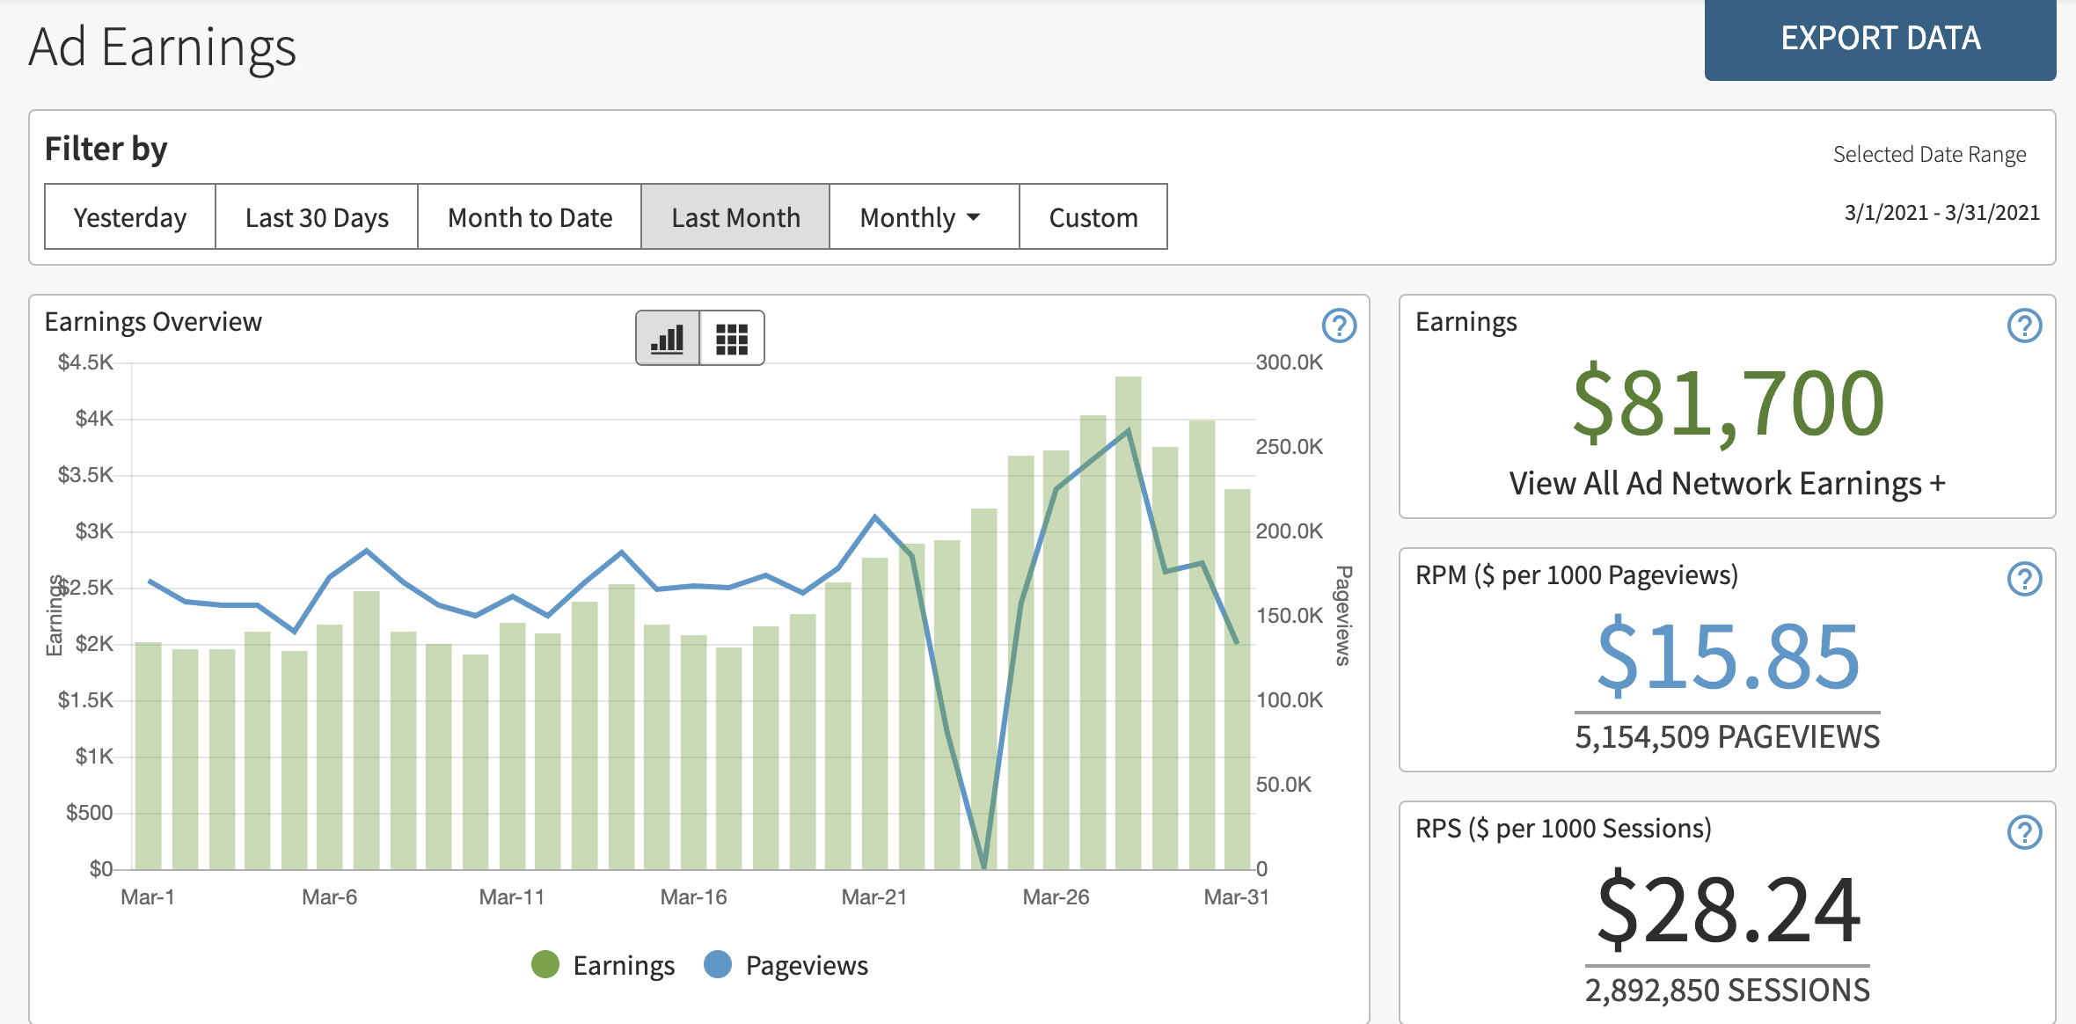2076x1024 pixels.
Task: Select the Last Month filter
Action: click(x=735, y=217)
